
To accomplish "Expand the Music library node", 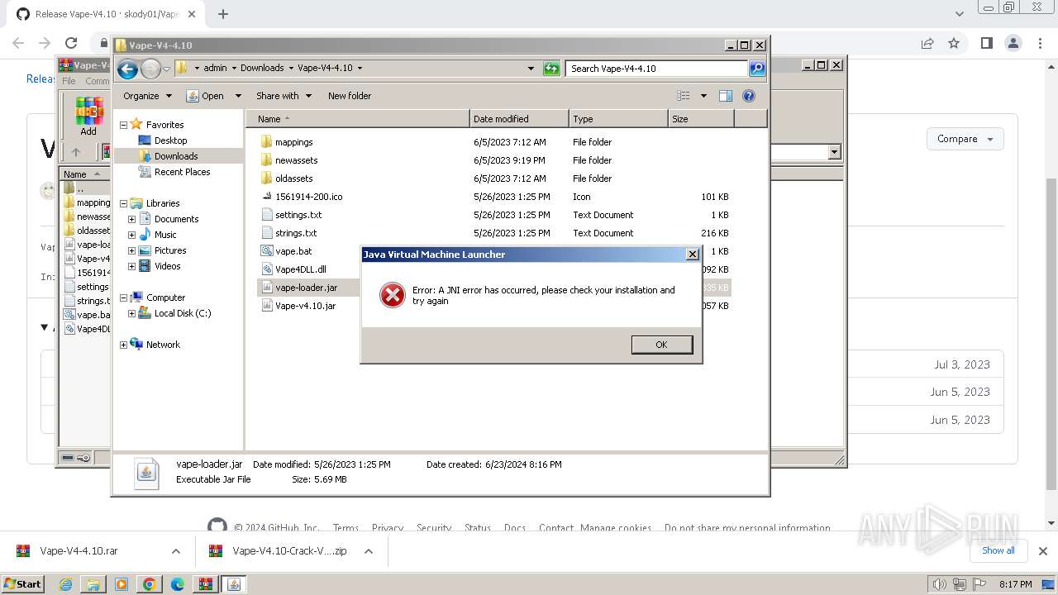I will tap(131, 235).
